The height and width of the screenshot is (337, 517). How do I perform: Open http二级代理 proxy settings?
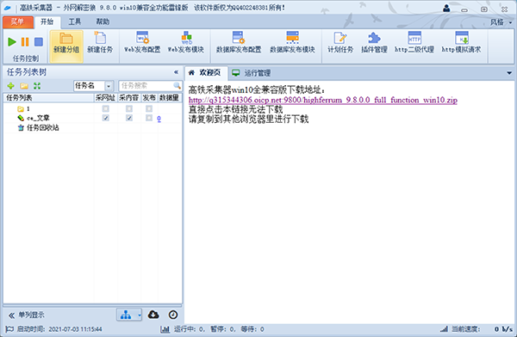[414, 43]
